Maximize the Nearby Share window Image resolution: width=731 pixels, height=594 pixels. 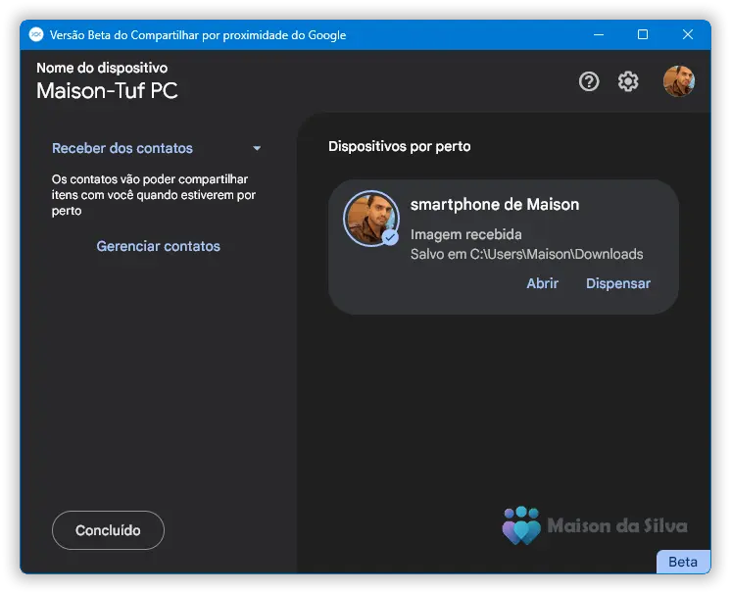pyautogui.click(x=643, y=35)
